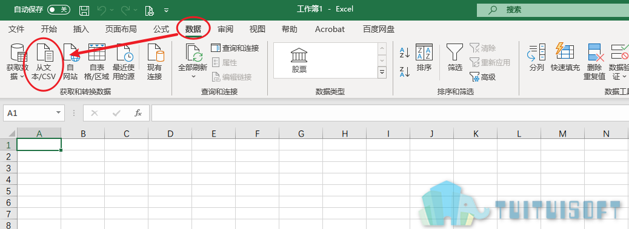
Task: Open the 帮助 tab
Action: (289, 29)
